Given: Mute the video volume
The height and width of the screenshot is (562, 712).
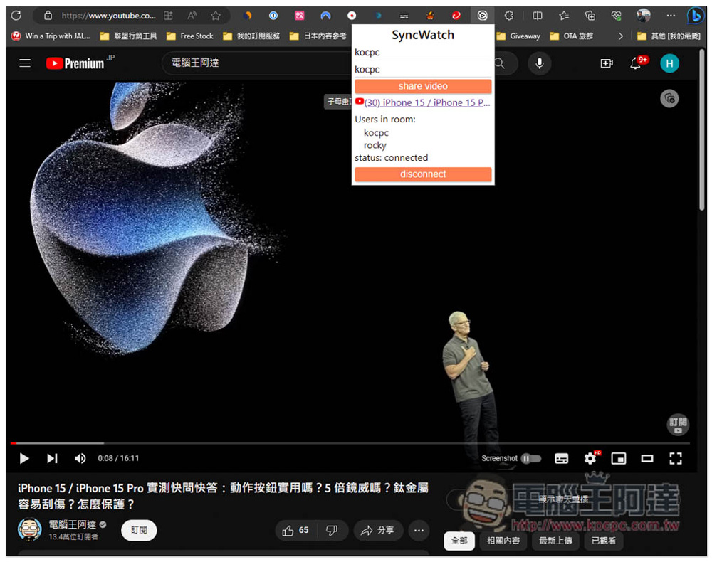Looking at the screenshot, I should [x=80, y=458].
